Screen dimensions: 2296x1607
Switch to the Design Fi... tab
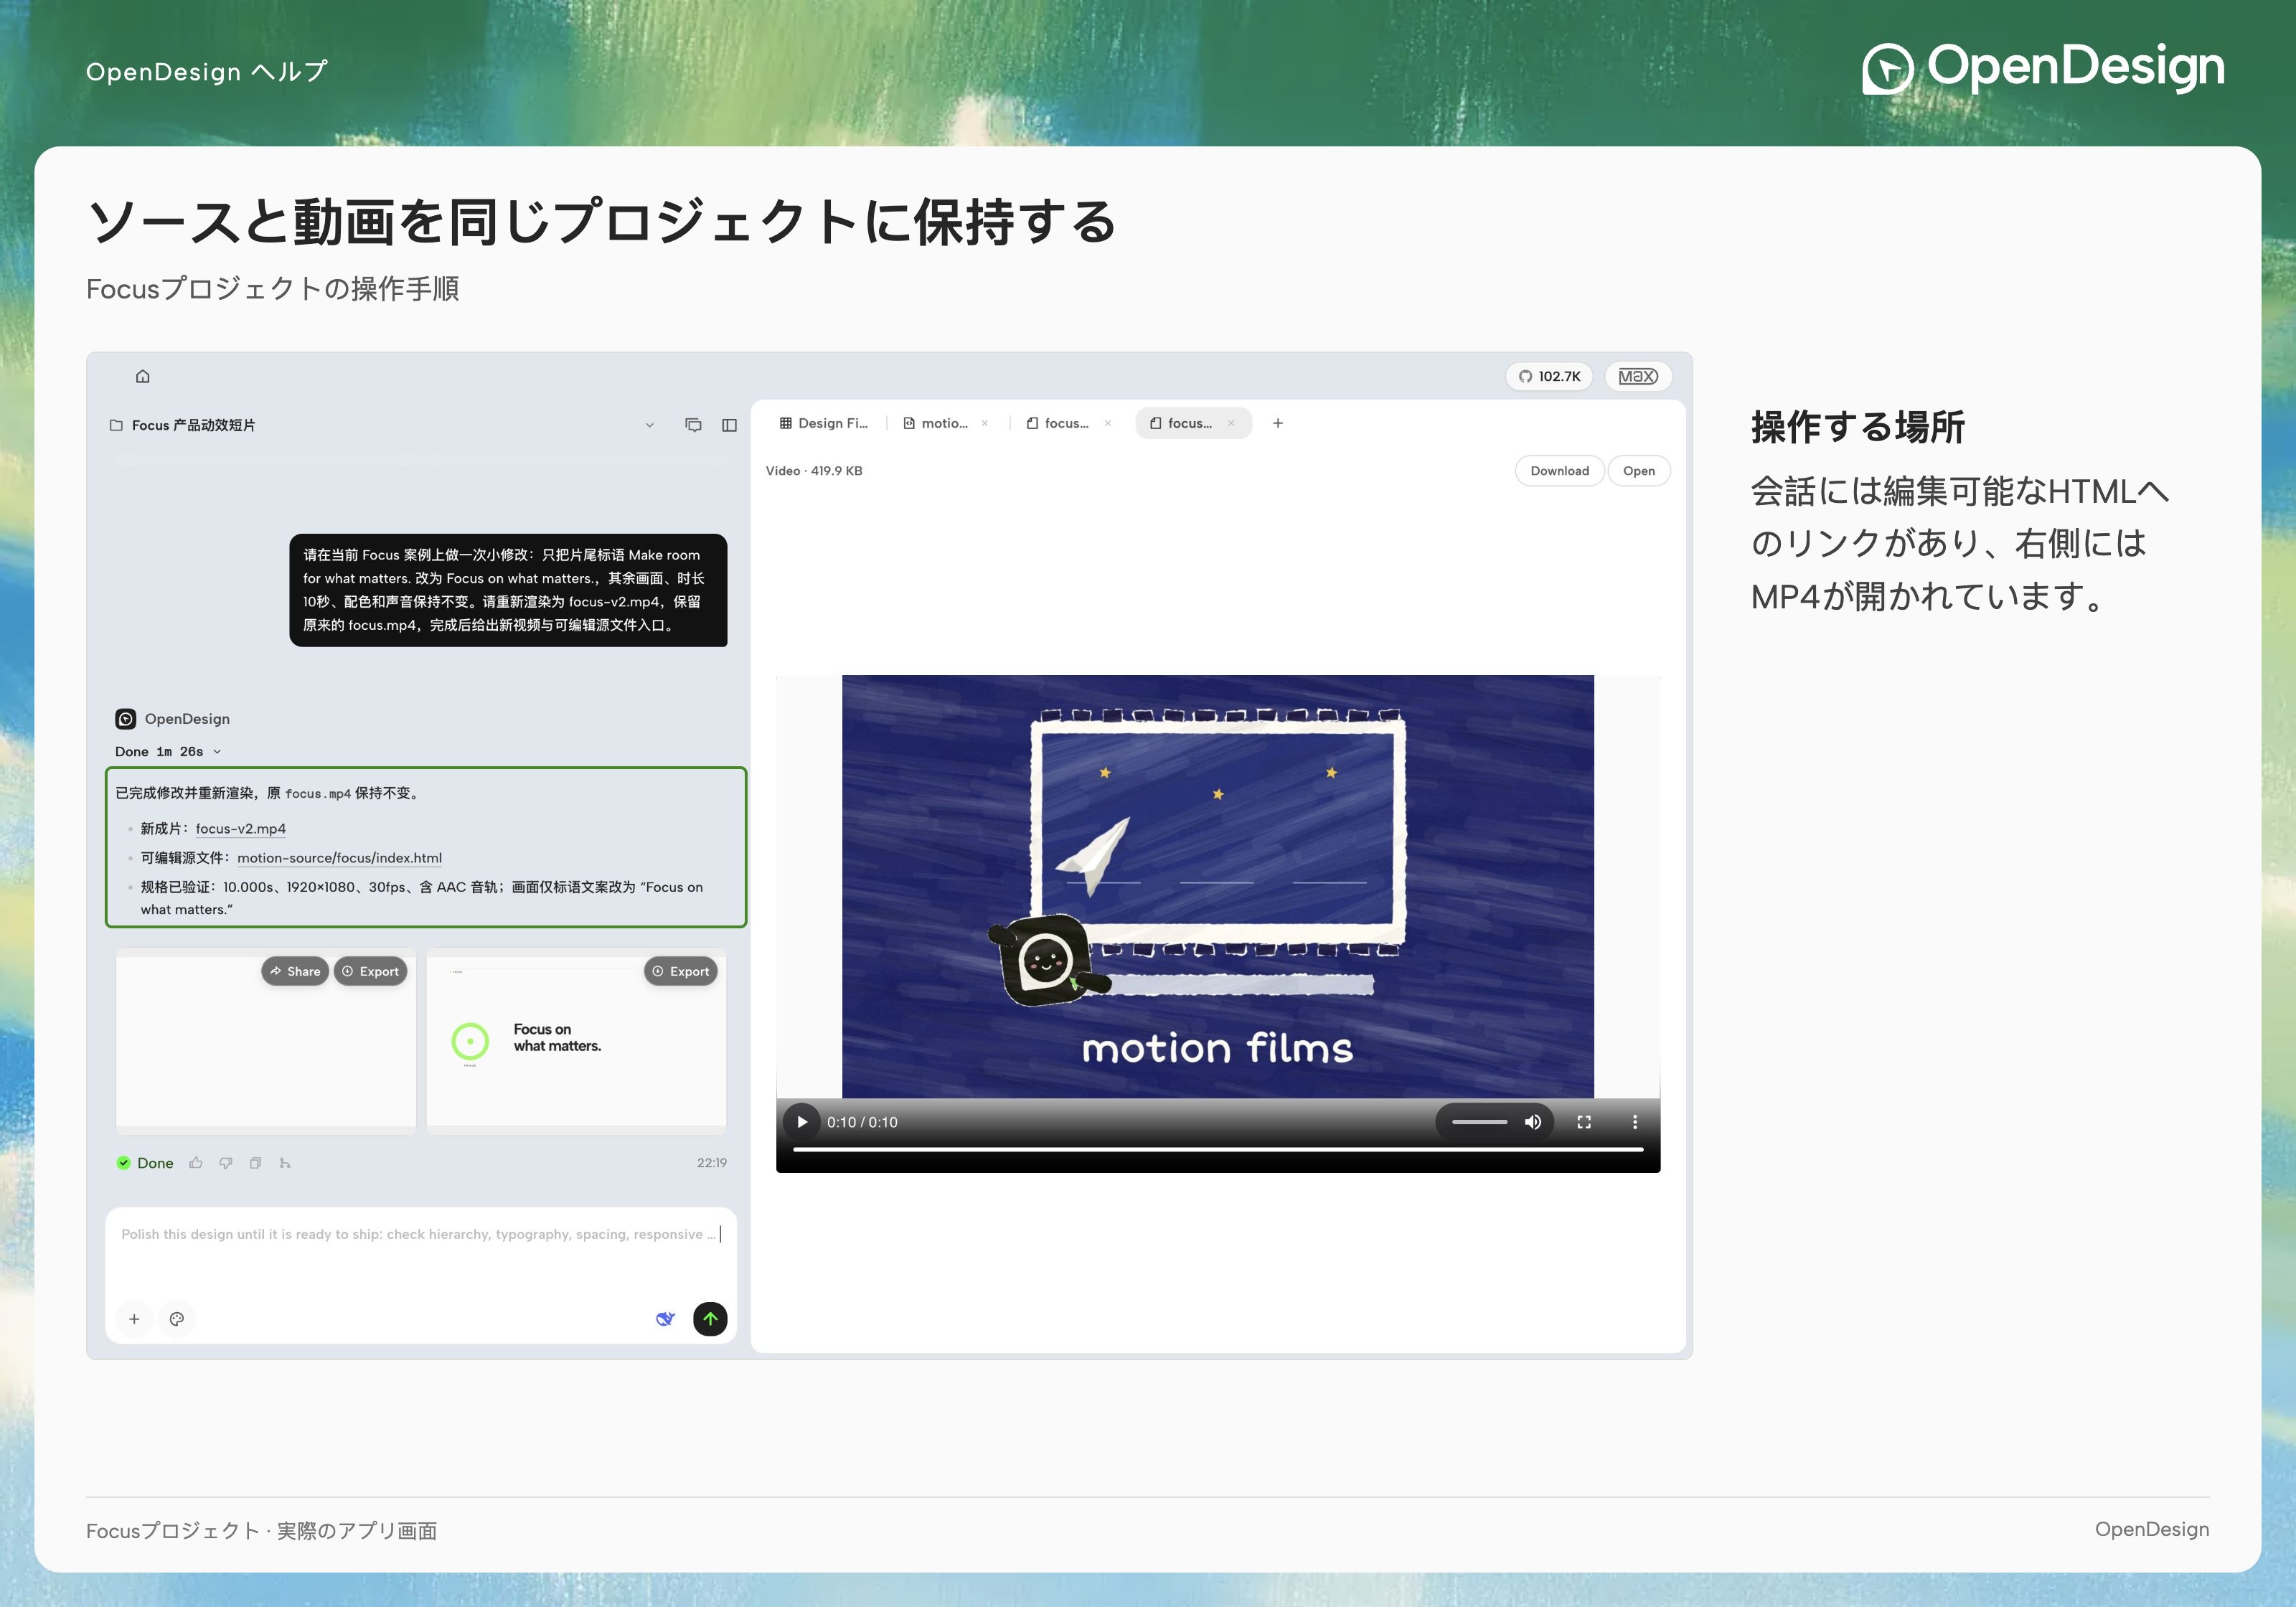click(x=824, y=423)
